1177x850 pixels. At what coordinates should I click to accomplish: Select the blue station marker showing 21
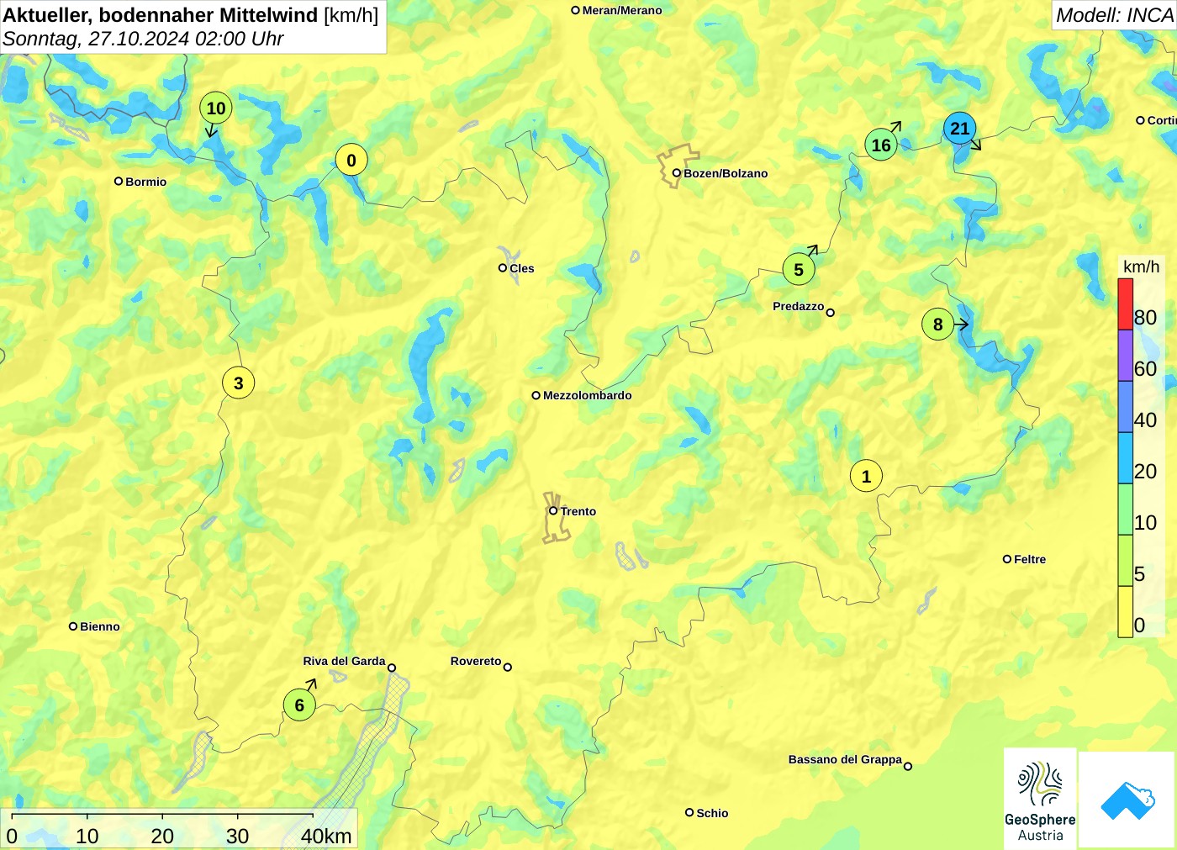(x=959, y=129)
